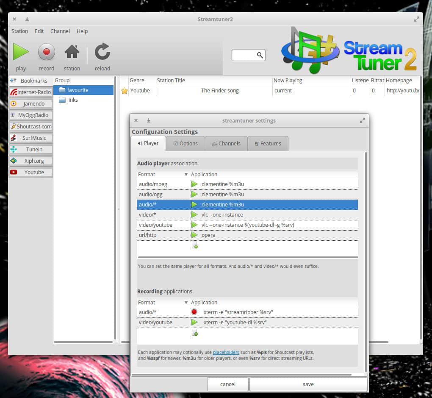The height and width of the screenshot is (398, 432).
Task: Open the favourite bookmarks folder
Action: coord(78,90)
